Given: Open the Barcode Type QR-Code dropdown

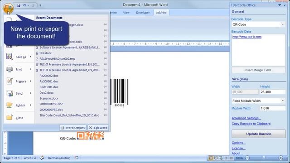Looking at the screenshot, I should [283, 24].
